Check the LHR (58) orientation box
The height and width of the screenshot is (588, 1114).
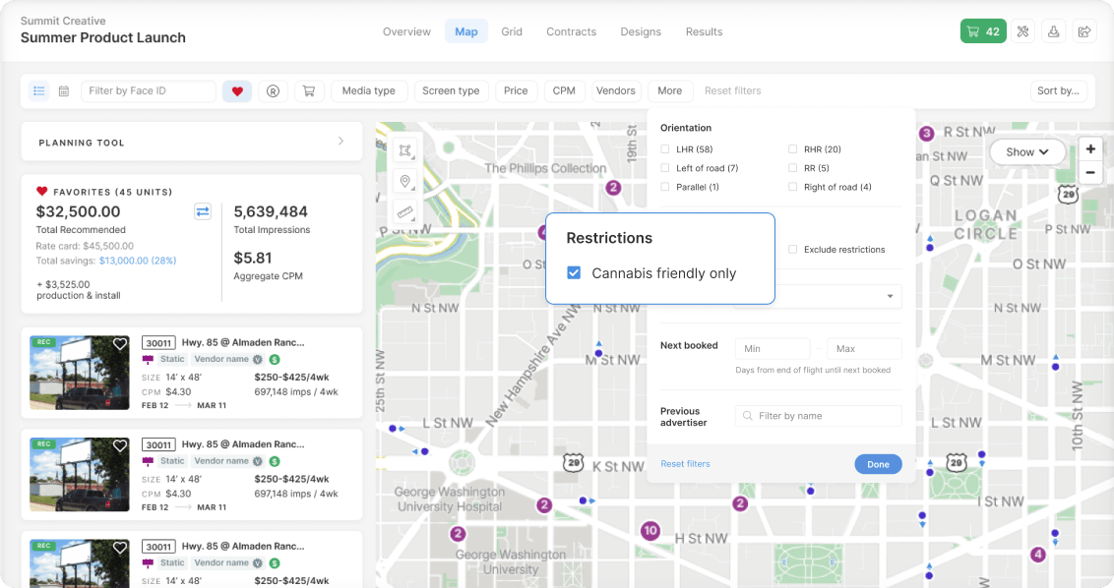point(666,149)
